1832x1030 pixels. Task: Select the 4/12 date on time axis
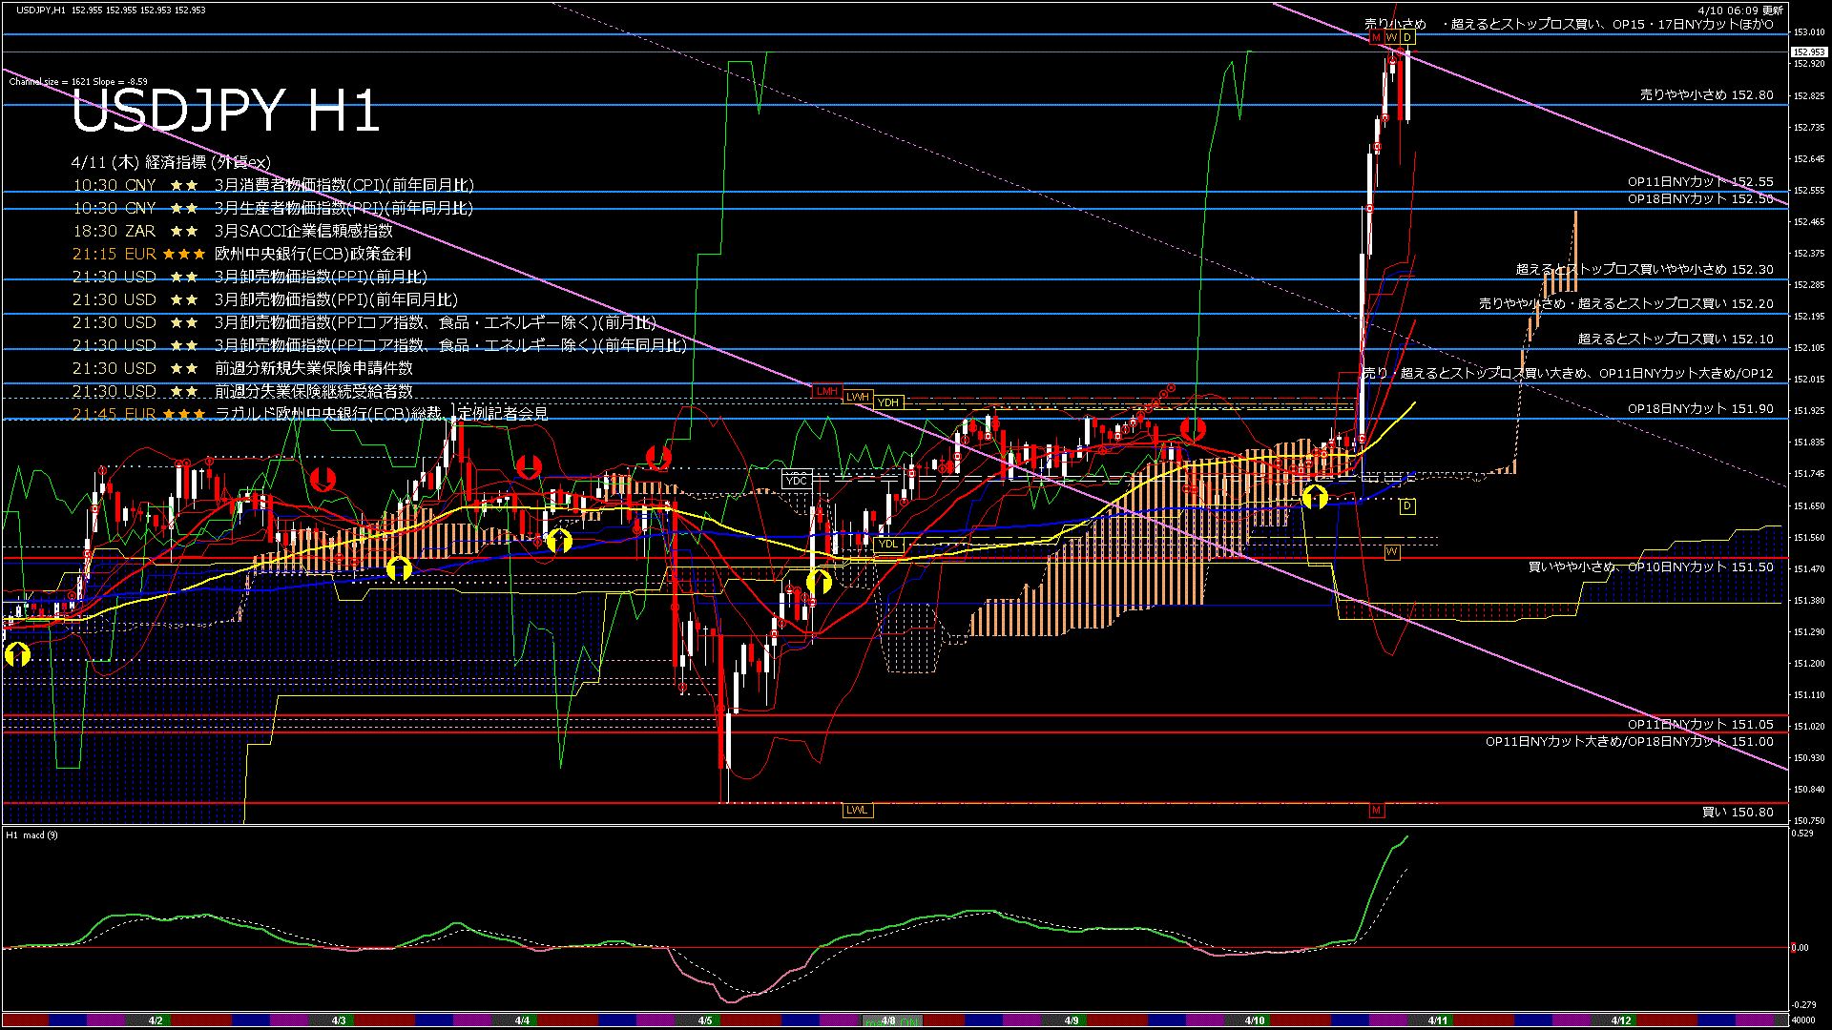click(x=1621, y=1020)
